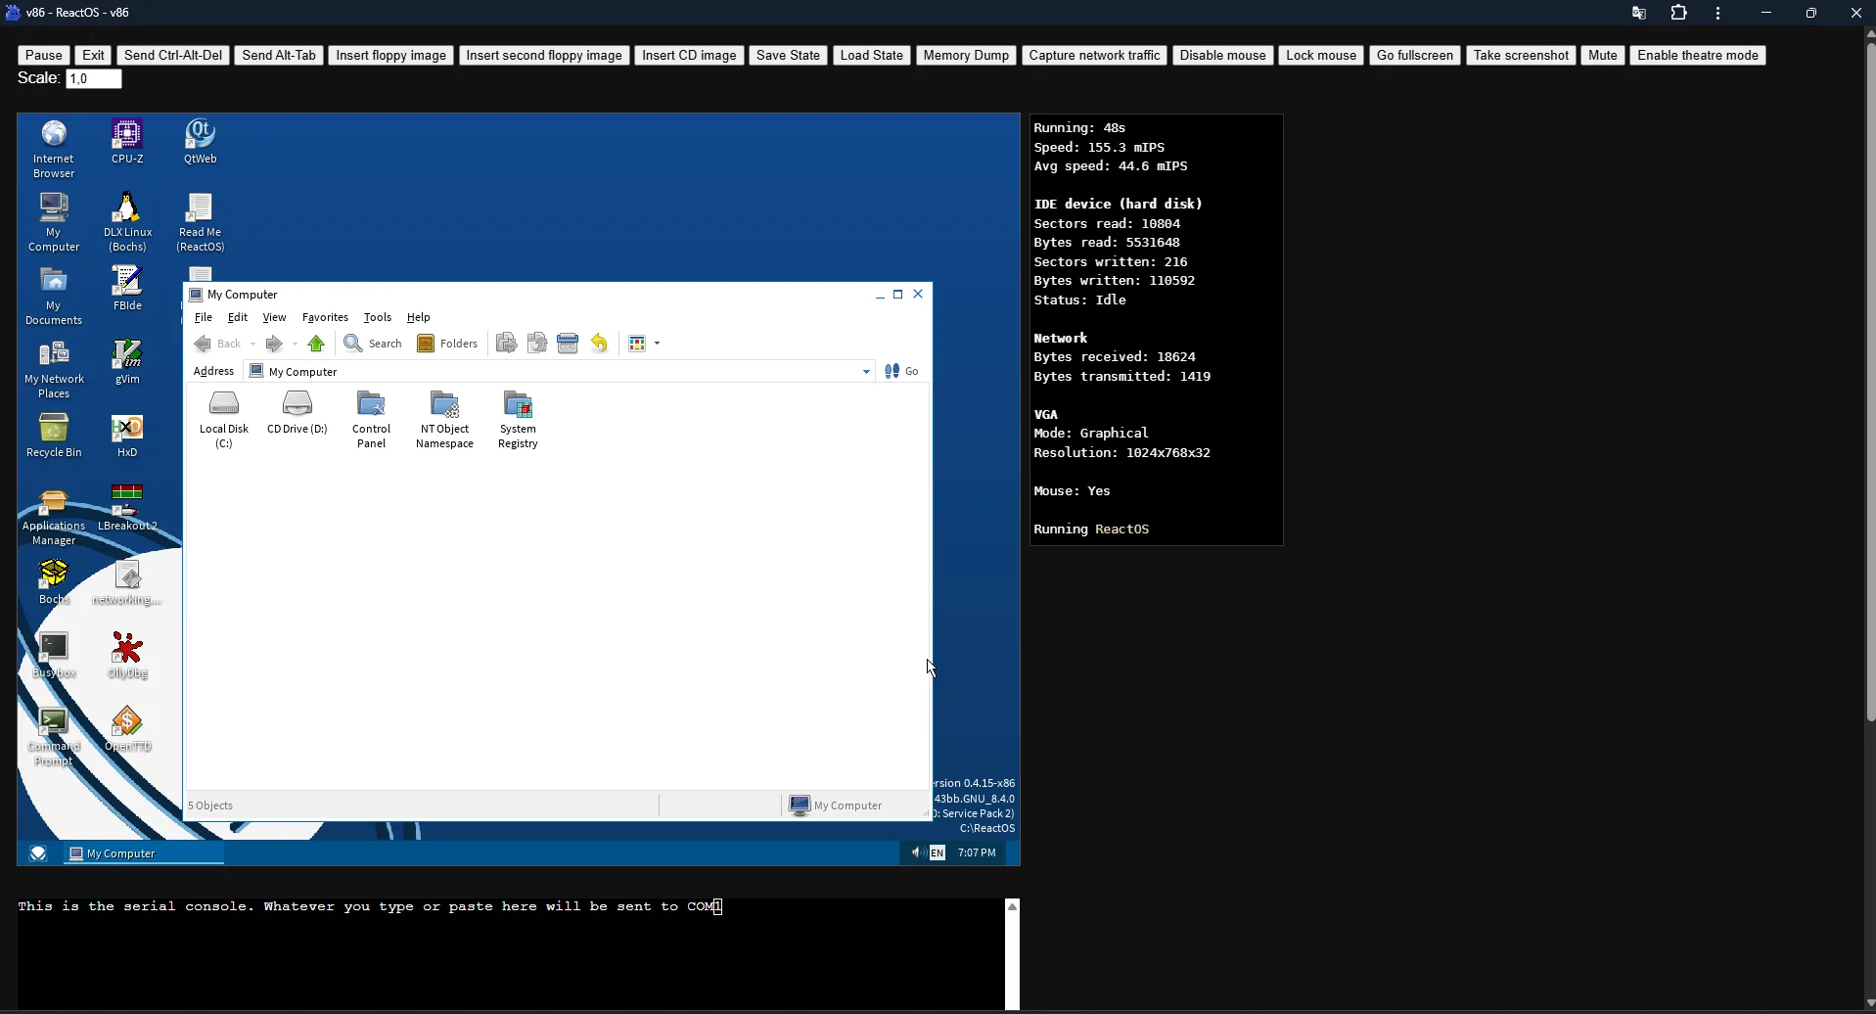The height and width of the screenshot is (1014, 1876).
Task: Click the Send Ctrl-Alt-Del button
Action: [173, 56]
